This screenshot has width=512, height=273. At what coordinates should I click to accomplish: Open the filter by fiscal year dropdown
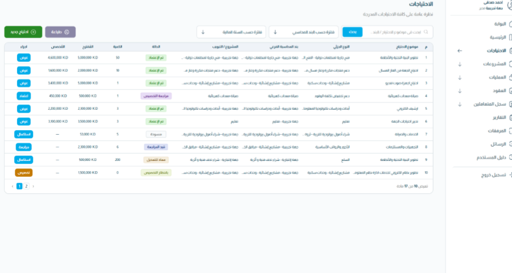pyautogui.click(x=231, y=32)
